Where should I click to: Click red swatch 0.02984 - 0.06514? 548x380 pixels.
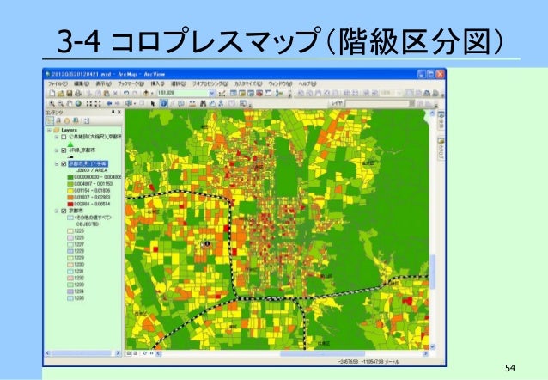pos(70,204)
